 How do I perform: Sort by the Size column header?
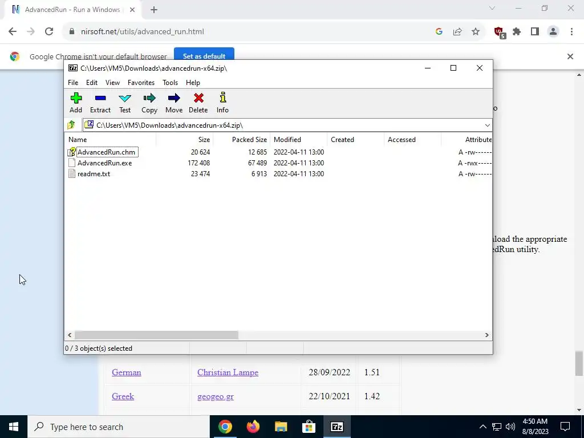pyautogui.click(x=184, y=140)
